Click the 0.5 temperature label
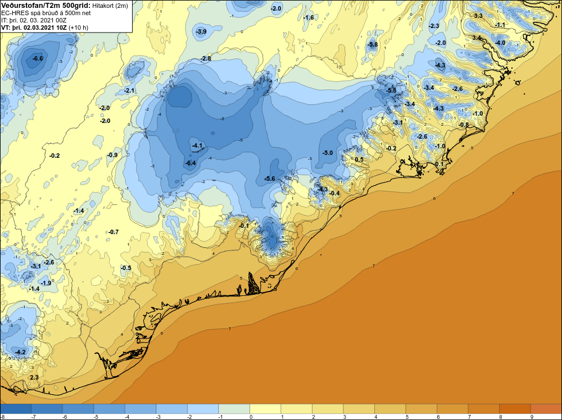The image size is (562, 420). point(359,159)
